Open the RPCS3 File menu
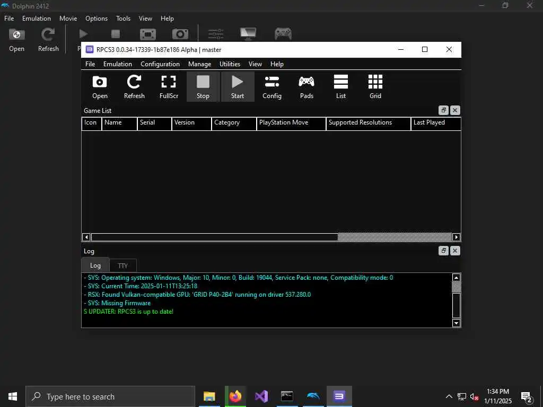The width and height of the screenshot is (543, 407). (x=90, y=64)
